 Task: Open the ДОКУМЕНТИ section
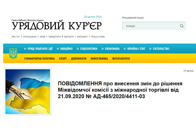(x=79, y=59)
